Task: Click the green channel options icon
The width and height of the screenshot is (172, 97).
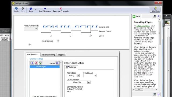Action: (x=41, y=63)
